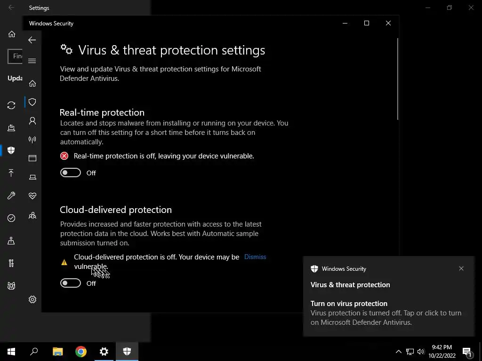Open Windows Security settings gear
Image resolution: width=482 pixels, height=361 pixels.
32,299
